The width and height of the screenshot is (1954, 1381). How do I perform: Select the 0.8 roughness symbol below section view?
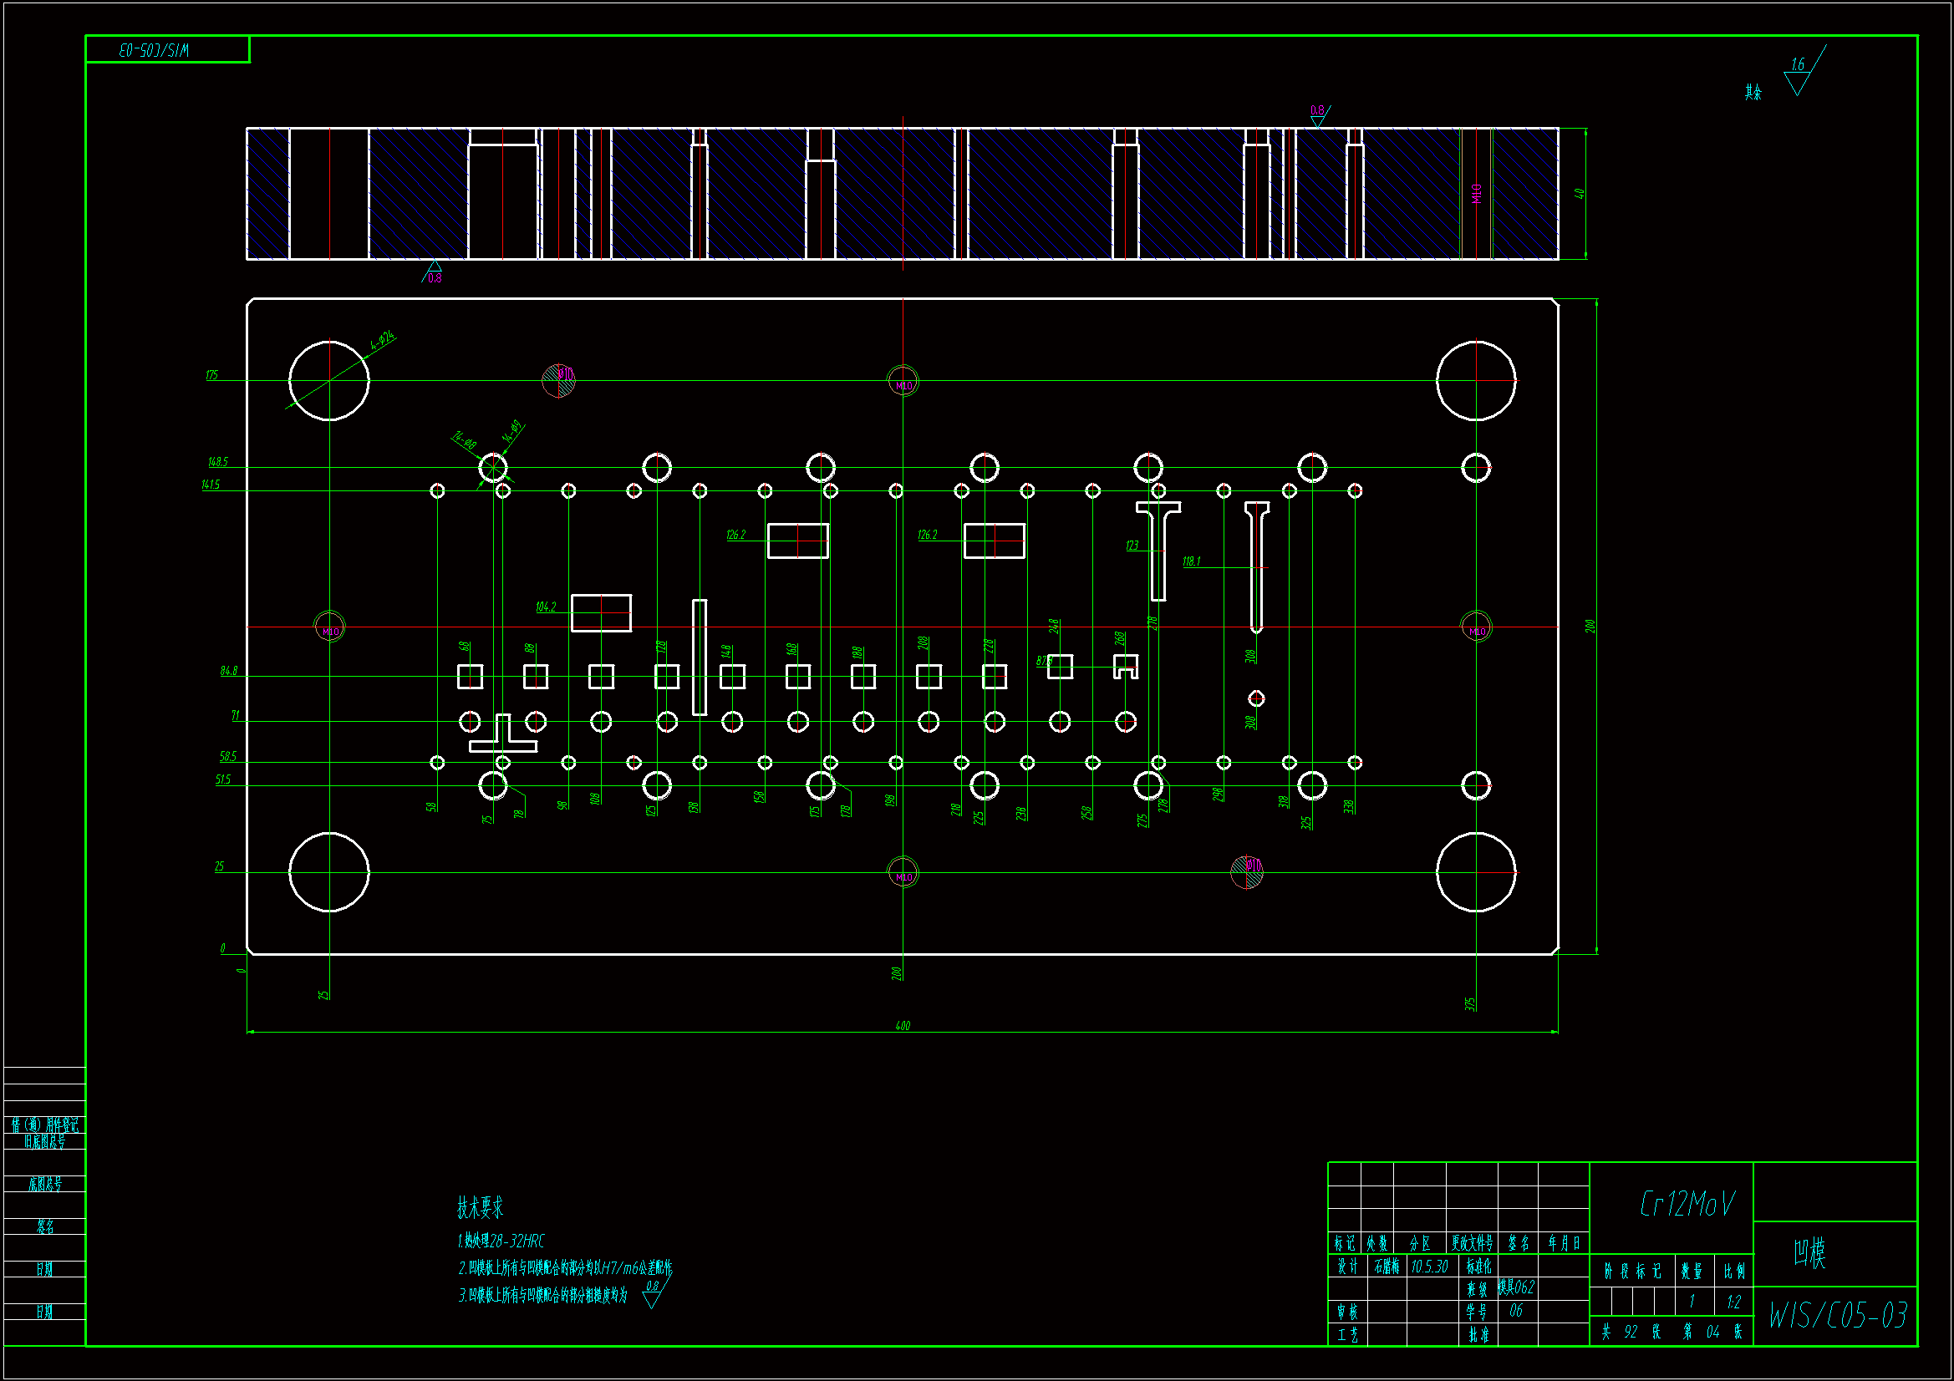(x=433, y=272)
